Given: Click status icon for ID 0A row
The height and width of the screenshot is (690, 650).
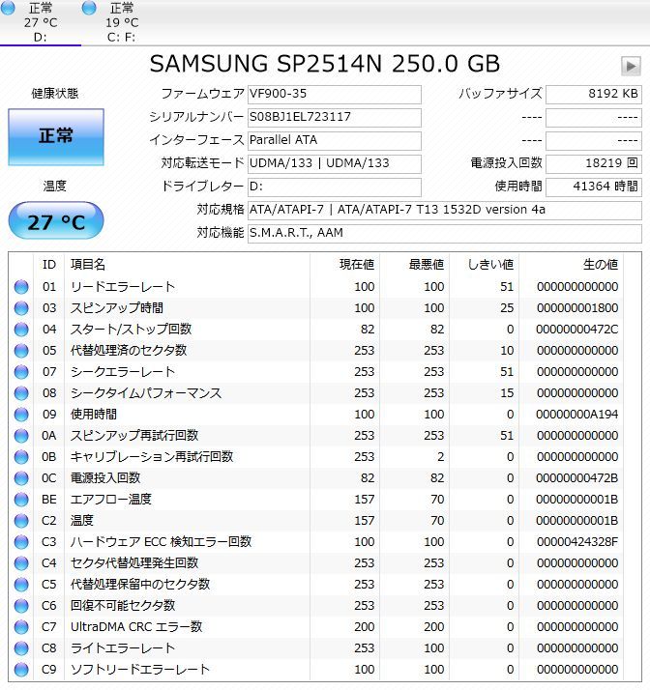Looking at the screenshot, I should click(x=21, y=436).
